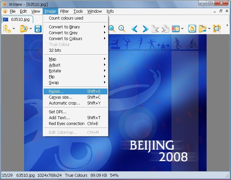Expand the Rotate submenu

(x=75, y=71)
